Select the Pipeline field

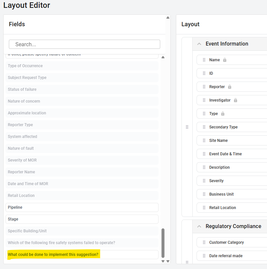(82, 207)
